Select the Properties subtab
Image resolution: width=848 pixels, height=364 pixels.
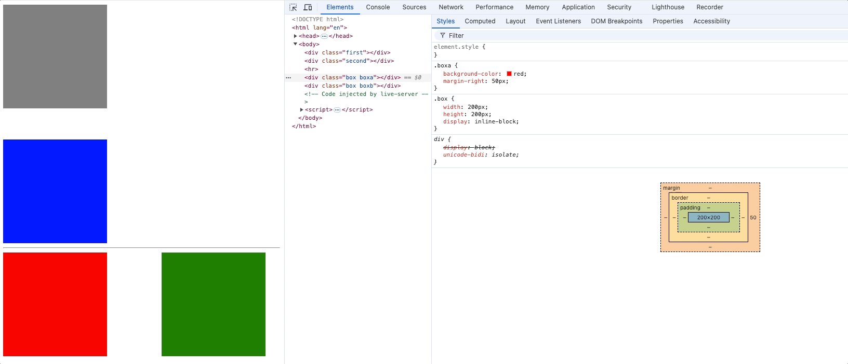coord(668,21)
